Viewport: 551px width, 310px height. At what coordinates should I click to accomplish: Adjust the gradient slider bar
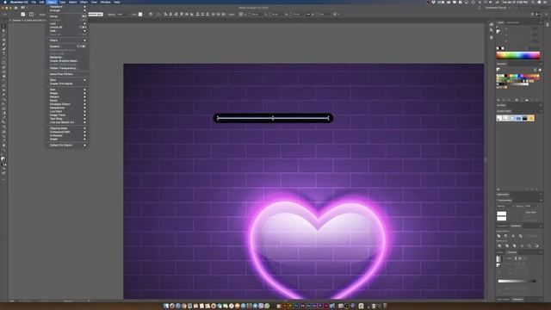[517, 282]
